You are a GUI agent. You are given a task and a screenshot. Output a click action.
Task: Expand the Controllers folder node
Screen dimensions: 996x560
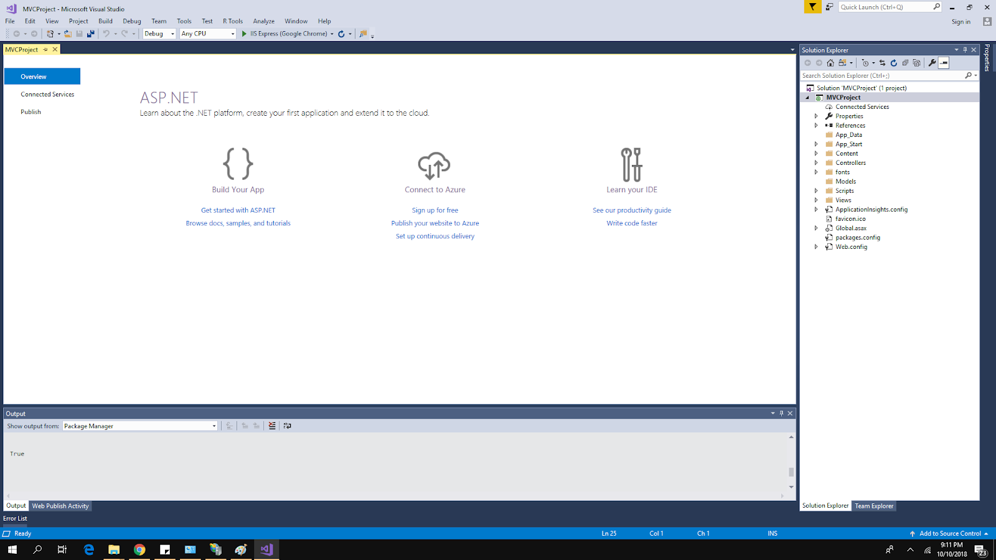click(816, 162)
